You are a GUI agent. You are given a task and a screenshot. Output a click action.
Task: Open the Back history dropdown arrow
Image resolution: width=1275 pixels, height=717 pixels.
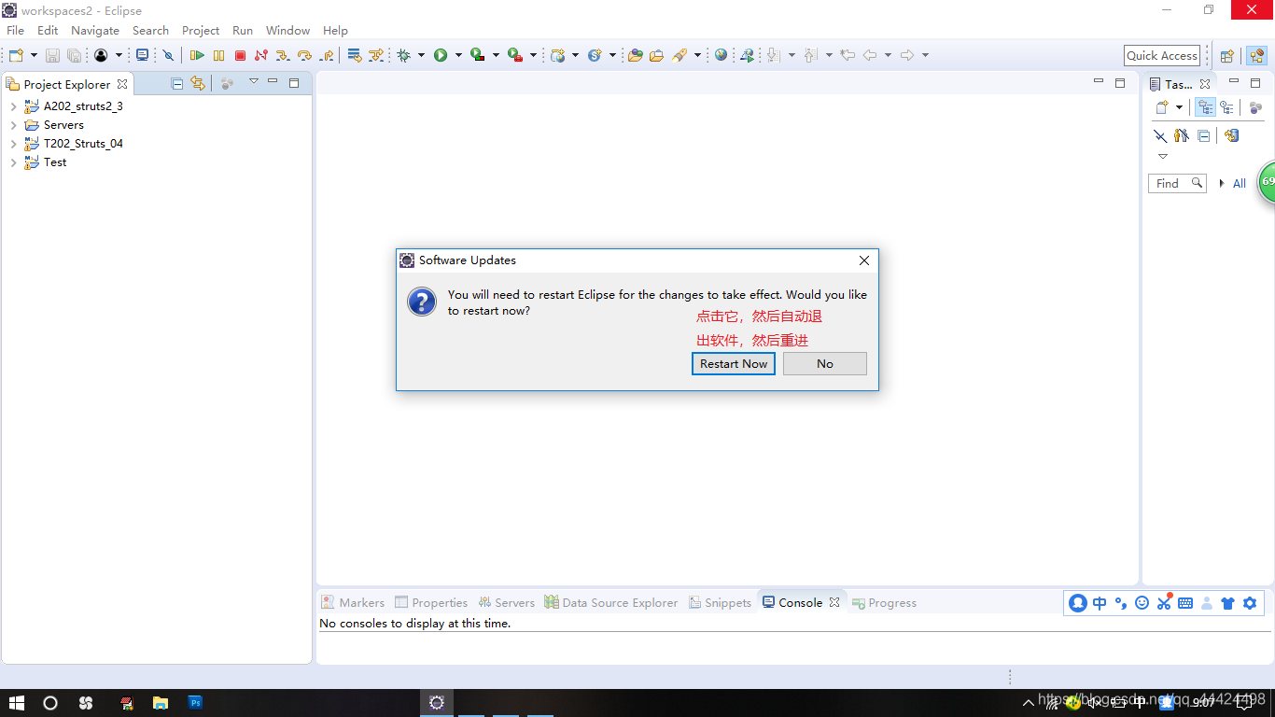coord(888,55)
